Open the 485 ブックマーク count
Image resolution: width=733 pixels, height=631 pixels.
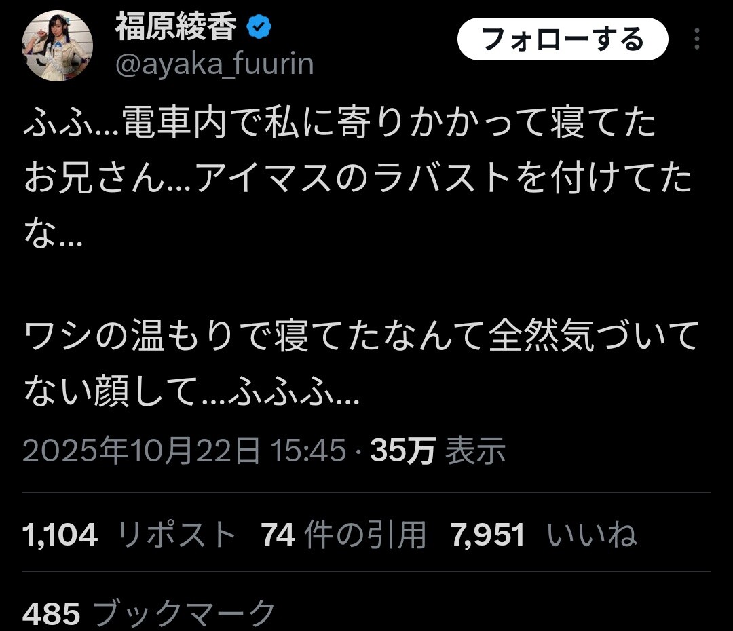pyautogui.click(x=149, y=613)
